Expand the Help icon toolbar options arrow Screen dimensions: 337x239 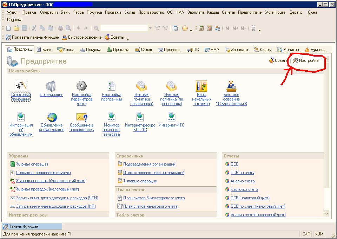pyautogui.click(x=191, y=30)
